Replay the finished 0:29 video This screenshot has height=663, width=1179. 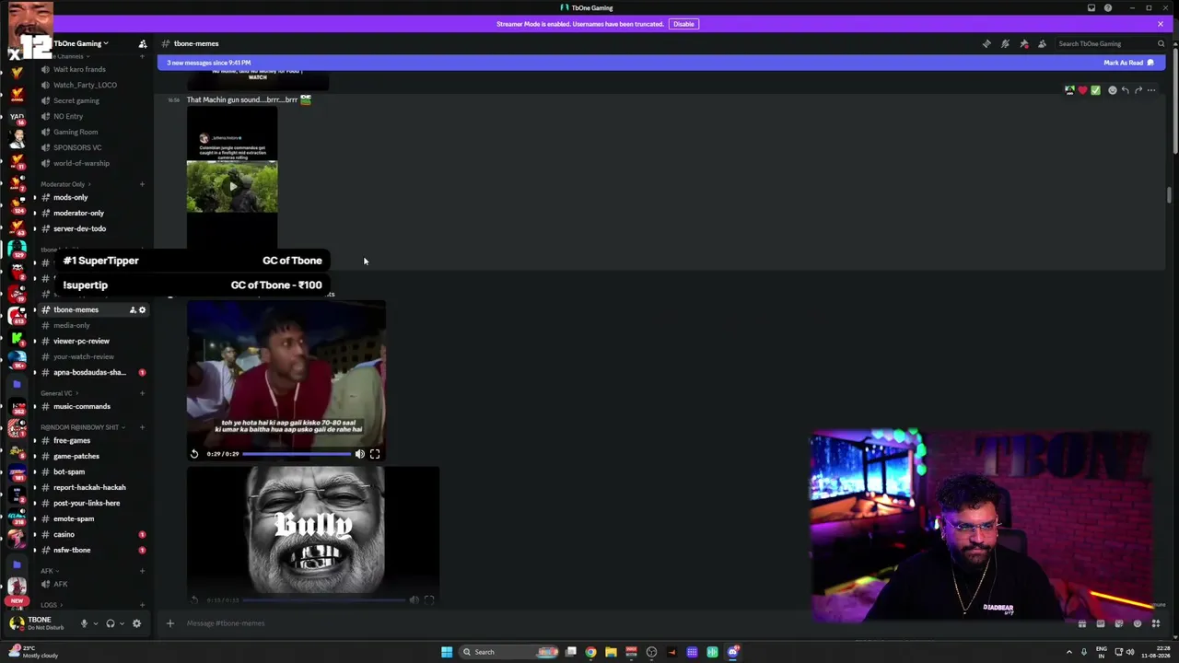click(194, 454)
